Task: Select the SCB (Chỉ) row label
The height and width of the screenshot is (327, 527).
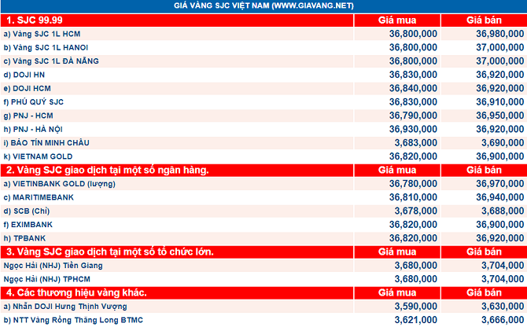Action: (x=27, y=211)
